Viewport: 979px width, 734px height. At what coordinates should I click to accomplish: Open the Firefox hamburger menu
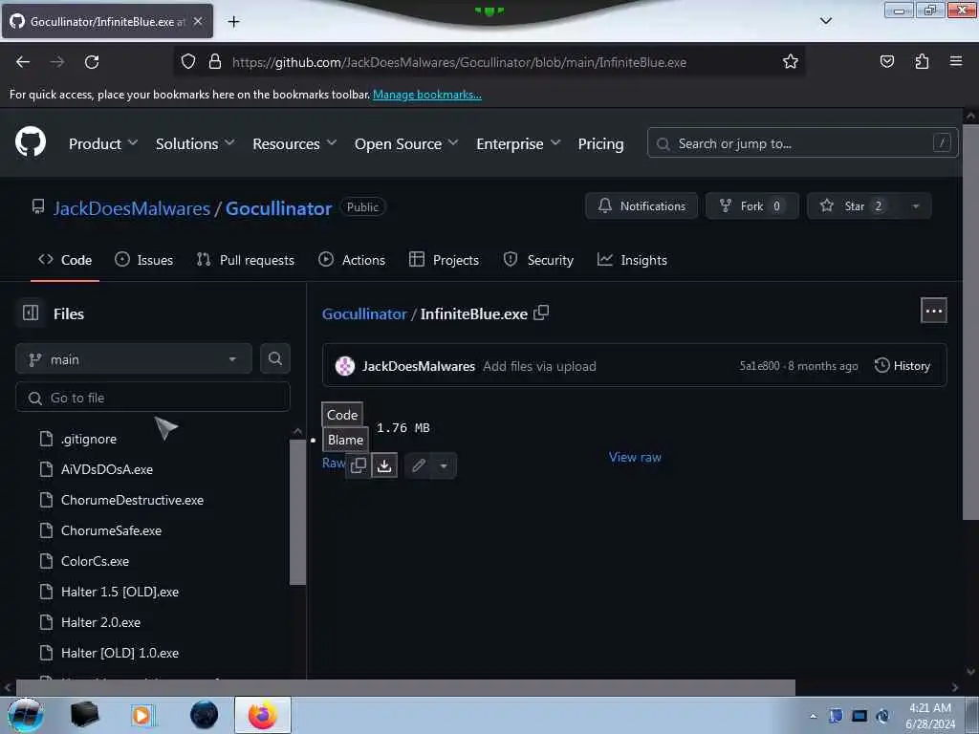956,61
